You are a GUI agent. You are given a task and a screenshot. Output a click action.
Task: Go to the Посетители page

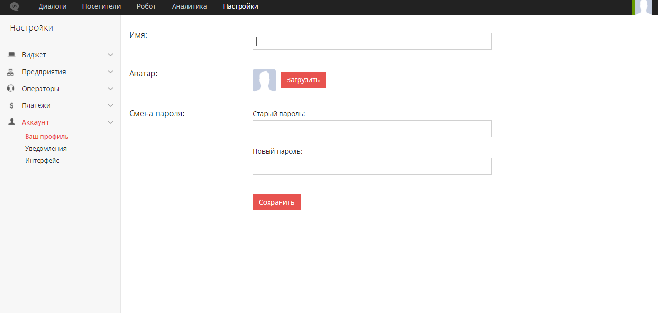click(101, 6)
